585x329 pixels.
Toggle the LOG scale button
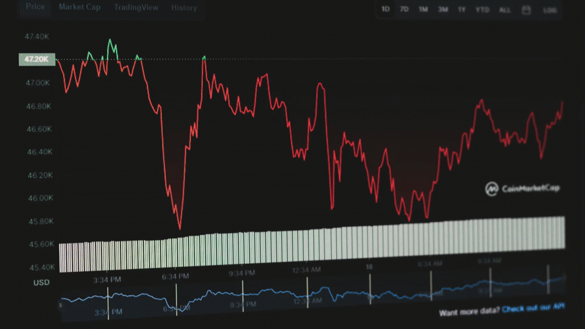coord(550,10)
